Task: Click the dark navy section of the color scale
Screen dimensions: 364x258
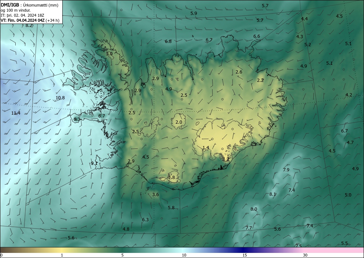Action: [242, 250]
